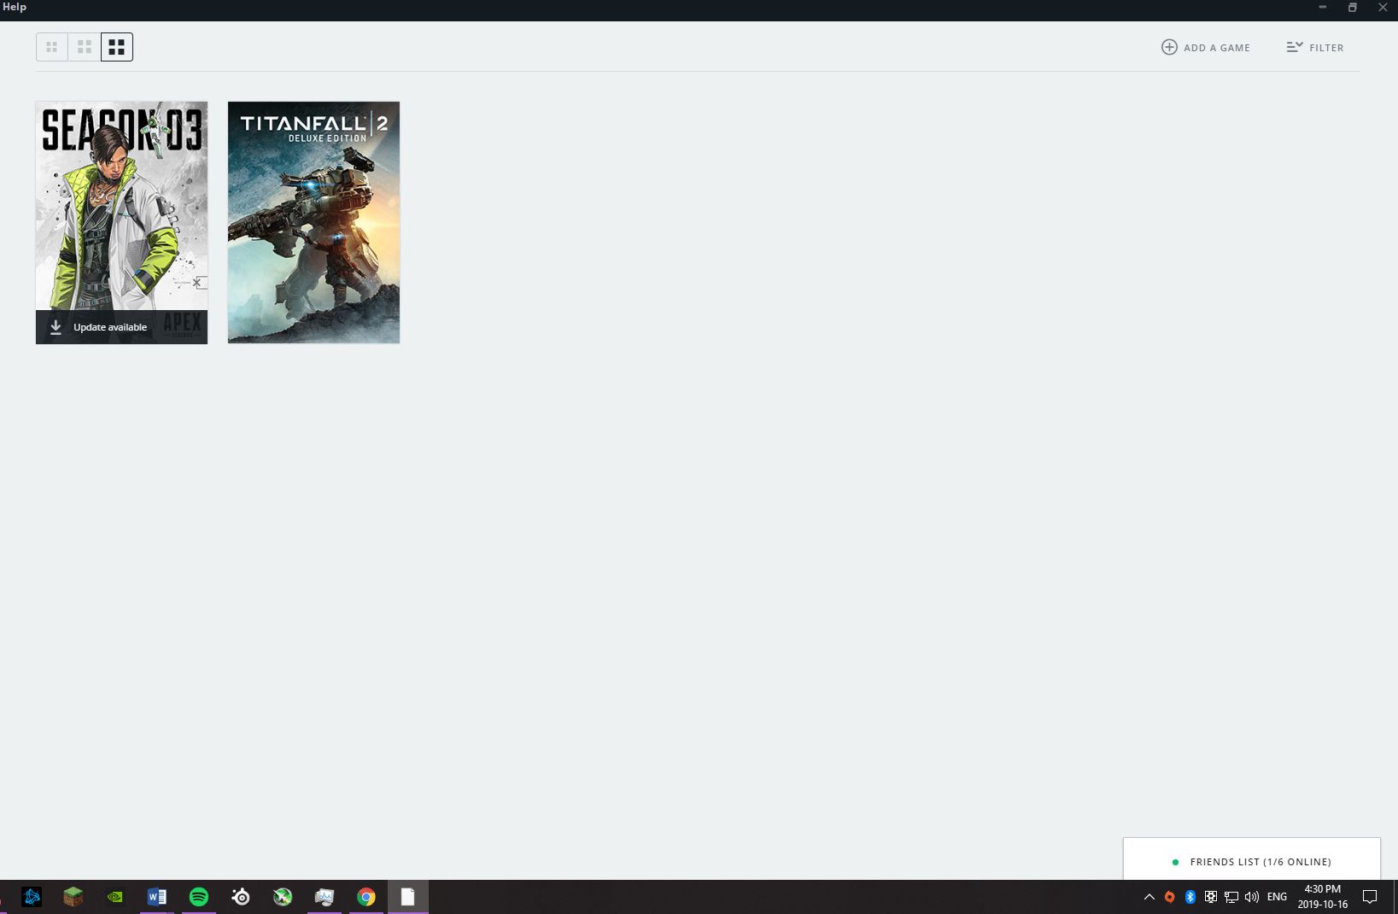Open Minecraft from the taskbar
This screenshot has width=1398, height=914.
pos(73,897)
